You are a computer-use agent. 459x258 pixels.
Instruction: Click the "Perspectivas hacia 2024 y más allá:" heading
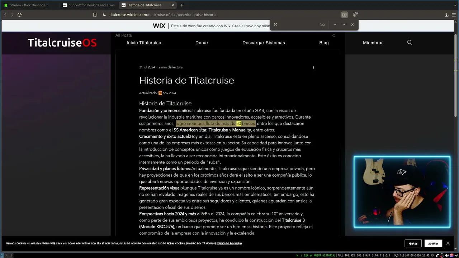172,214
